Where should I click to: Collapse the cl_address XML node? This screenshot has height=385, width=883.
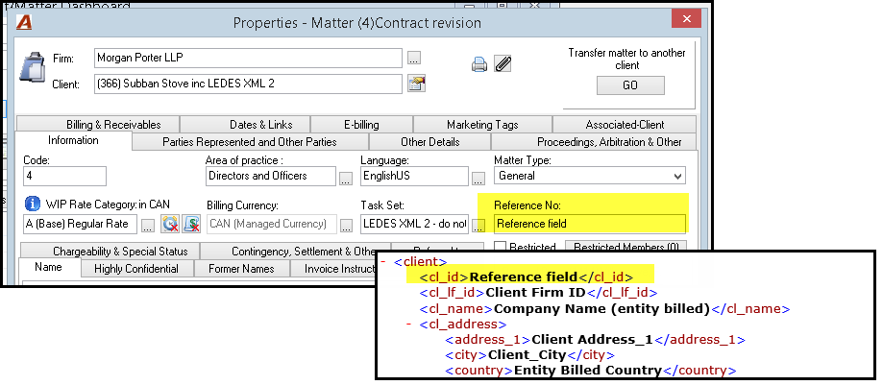(x=408, y=325)
